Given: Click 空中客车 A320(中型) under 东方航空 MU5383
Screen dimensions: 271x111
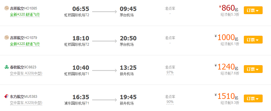Looking at the screenshot, I should [x=26, y=103].
